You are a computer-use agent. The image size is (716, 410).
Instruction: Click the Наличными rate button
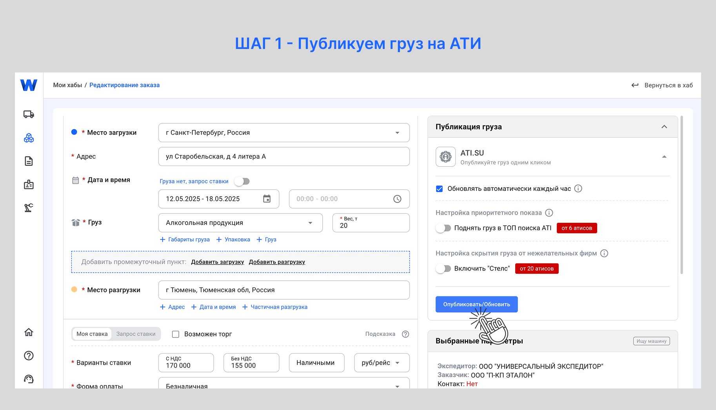coord(317,363)
